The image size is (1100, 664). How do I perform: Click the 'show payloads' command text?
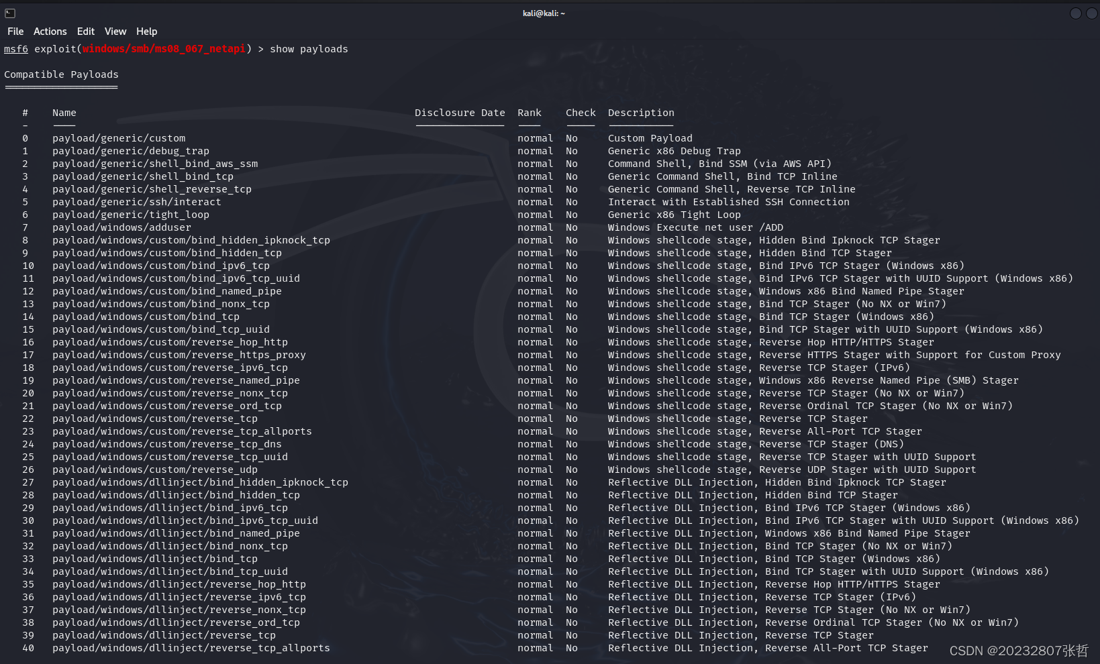click(x=309, y=49)
